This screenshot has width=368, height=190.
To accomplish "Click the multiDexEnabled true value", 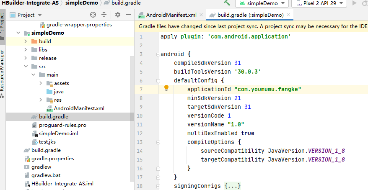I will [x=248, y=134].
